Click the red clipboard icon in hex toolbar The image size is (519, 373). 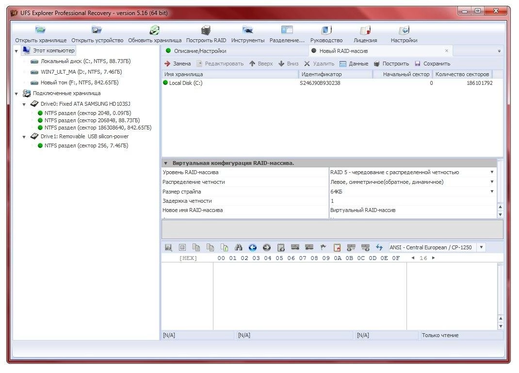pyautogui.click(x=337, y=247)
